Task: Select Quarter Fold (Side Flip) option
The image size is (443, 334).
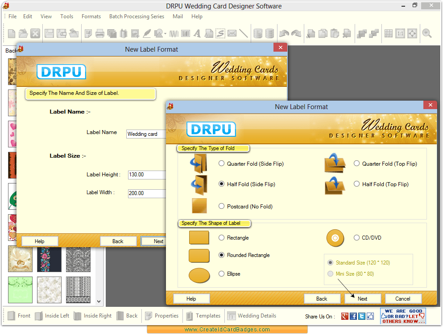Action: tap(221, 163)
